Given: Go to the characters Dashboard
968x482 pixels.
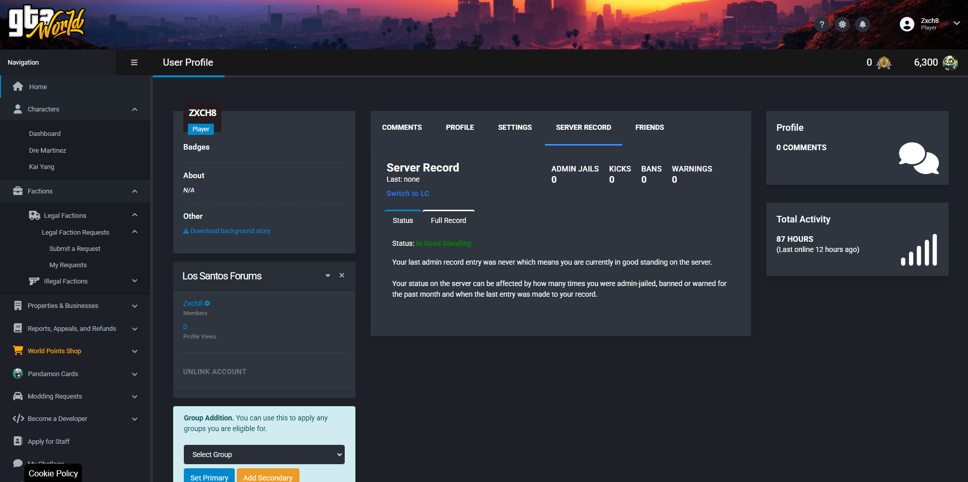Looking at the screenshot, I should pos(45,133).
